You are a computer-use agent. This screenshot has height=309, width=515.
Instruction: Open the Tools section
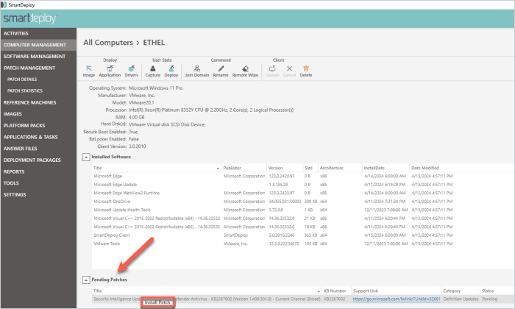click(38, 183)
